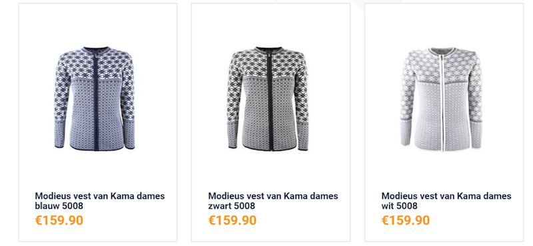Open 'Modieus vest van Kama dames zwart 5008' title

pyautogui.click(x=273, y=201)
